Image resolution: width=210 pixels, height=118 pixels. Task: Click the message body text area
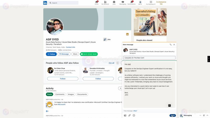[x=149, y=85]
